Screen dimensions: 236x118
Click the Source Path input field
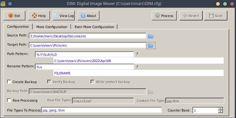tap(87, 36)
